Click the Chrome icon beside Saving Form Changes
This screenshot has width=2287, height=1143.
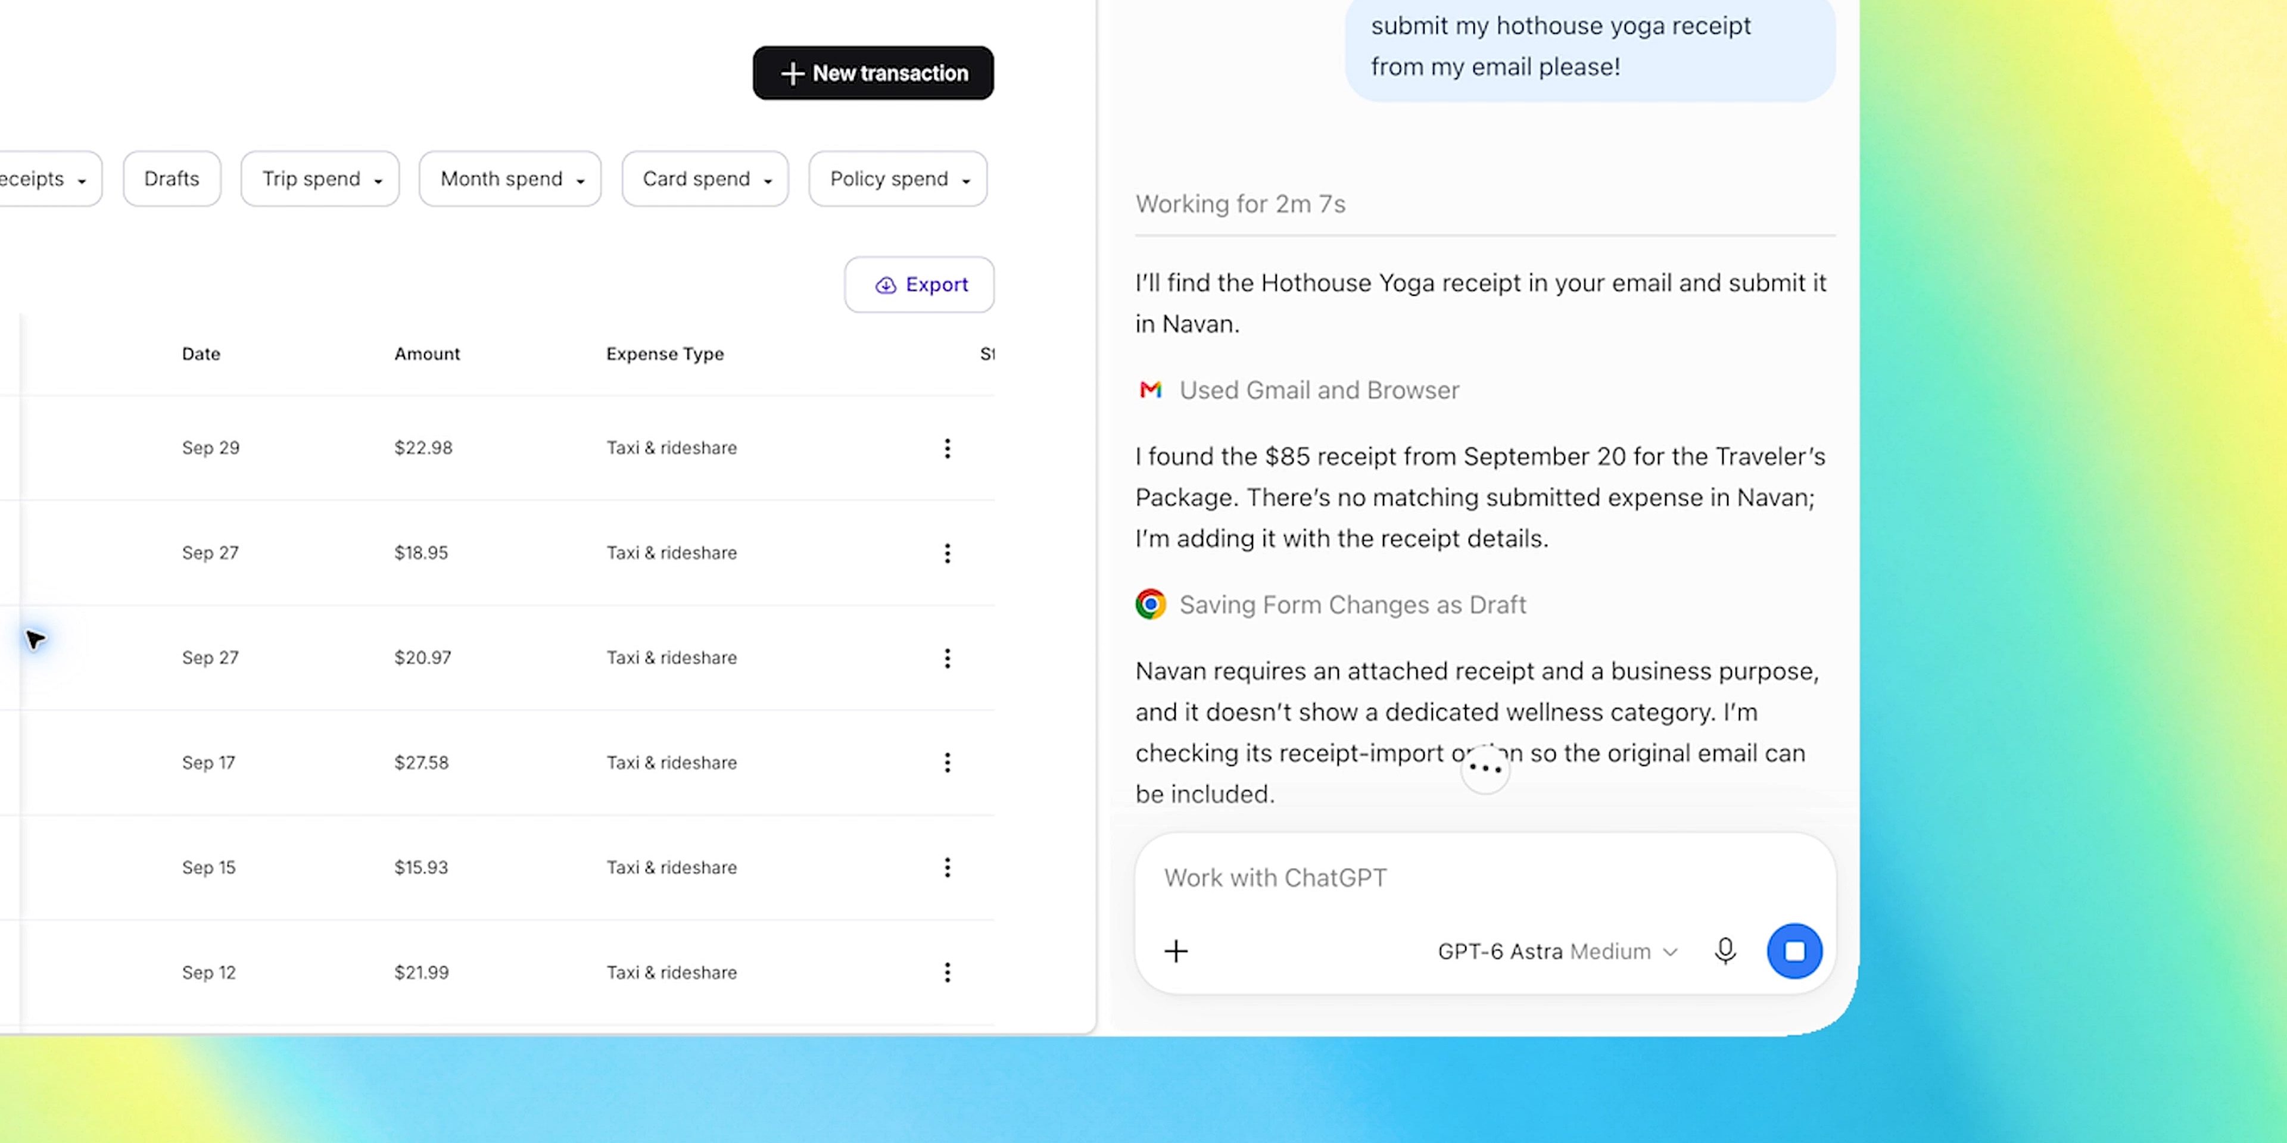[1151, 604]
